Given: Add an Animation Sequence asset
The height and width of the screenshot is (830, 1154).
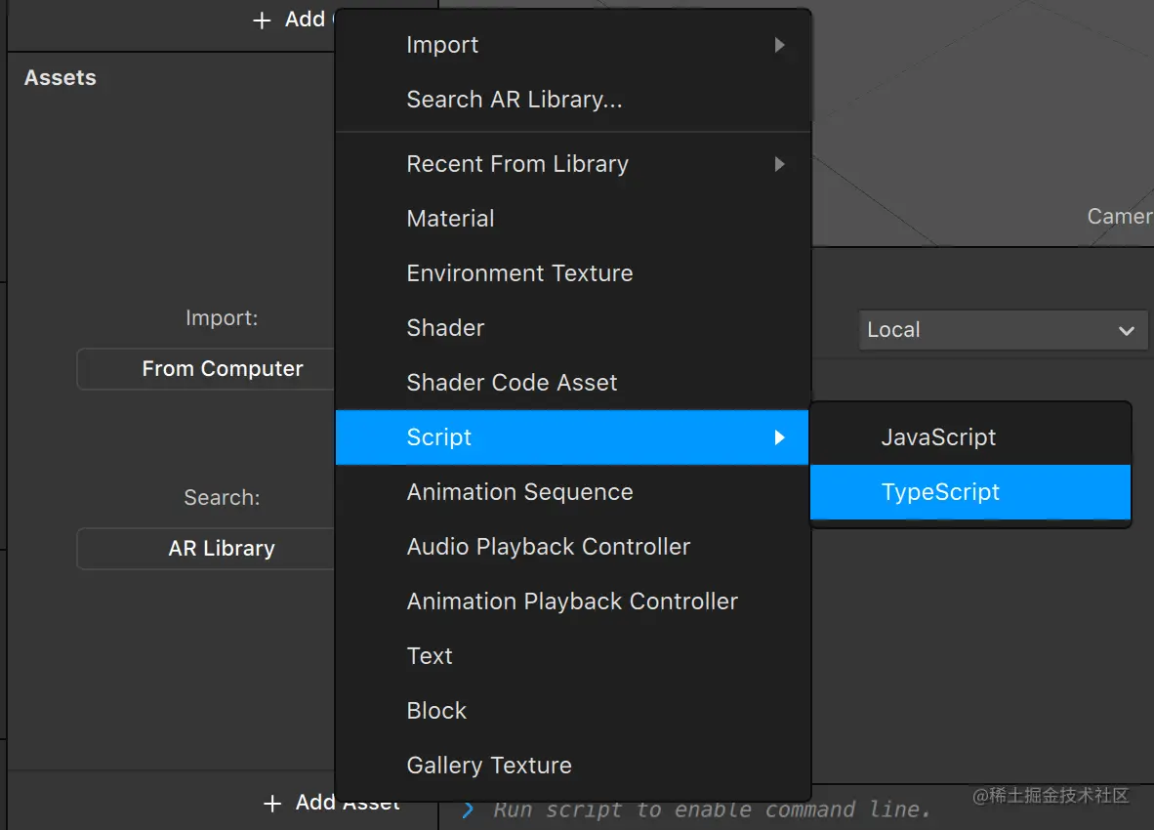Looking at the screenshot, I should tap(519, 492).
